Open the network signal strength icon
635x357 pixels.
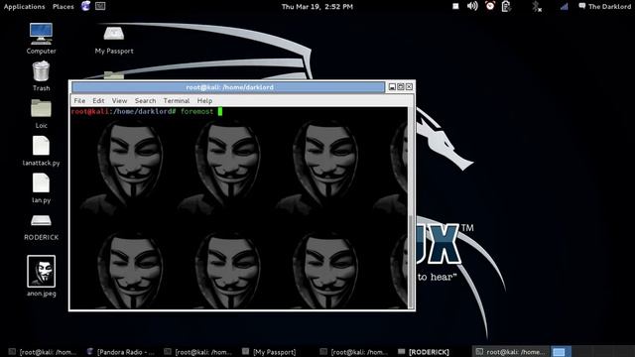coord(564,7)
